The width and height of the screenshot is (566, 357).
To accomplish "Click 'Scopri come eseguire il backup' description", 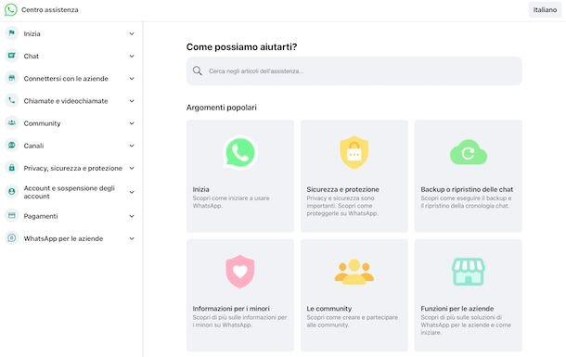I will point(466,202).
